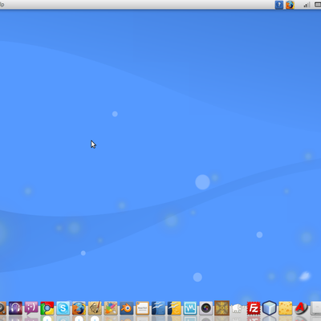Image resolution: width=321 pixels, height=321 pixels.
Task: Open FileZilla from the dock
Action: 254,308
